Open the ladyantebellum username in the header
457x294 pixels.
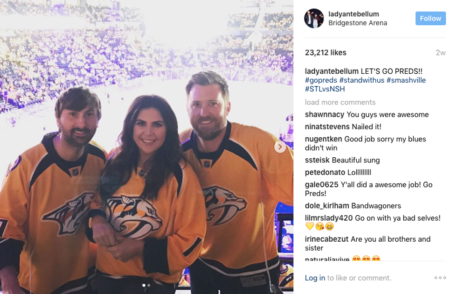353,14
